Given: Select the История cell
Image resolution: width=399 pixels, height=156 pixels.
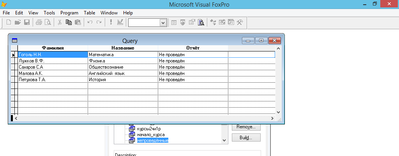Looking at the screenshot, I should (123, 80).
